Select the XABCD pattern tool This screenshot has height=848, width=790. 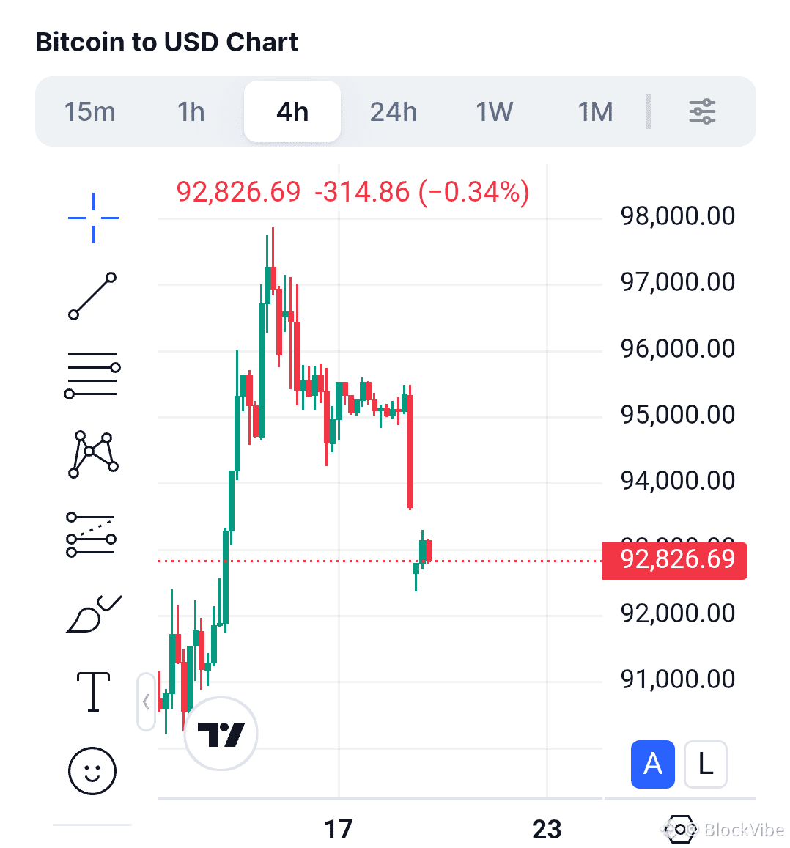(x=93, y=454)
